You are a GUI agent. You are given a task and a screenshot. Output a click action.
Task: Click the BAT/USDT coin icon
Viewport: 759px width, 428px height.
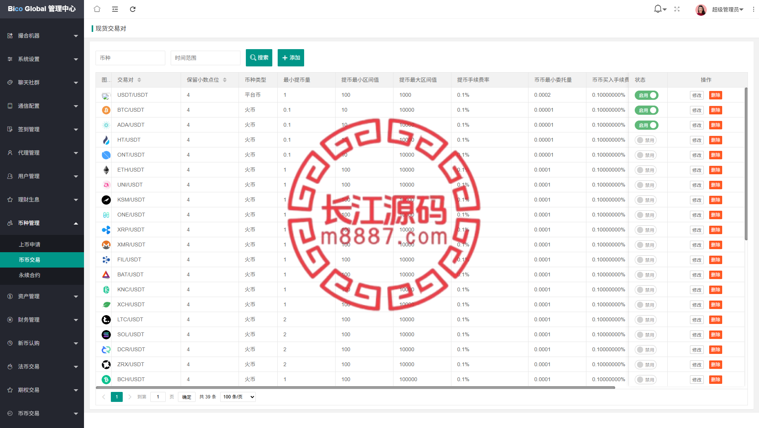106,275
